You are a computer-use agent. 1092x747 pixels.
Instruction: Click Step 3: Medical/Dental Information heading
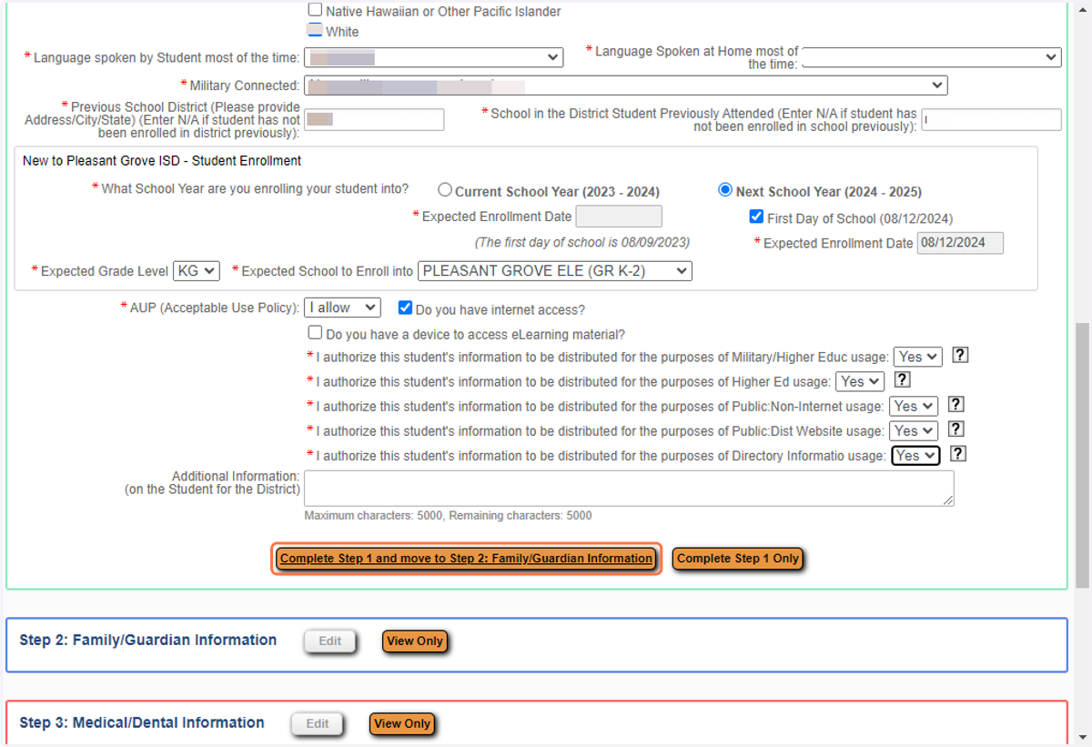[x=142, y=722]
